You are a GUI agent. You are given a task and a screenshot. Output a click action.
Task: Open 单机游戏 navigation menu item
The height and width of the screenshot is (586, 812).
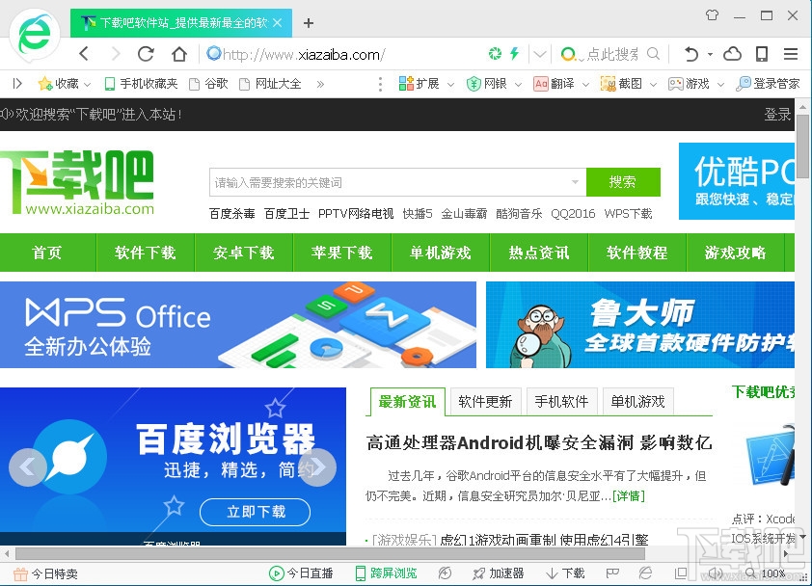coord(441,253)
